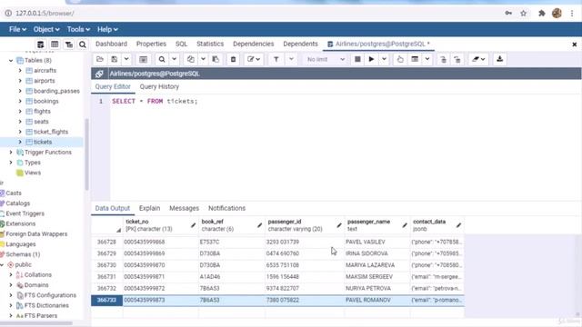Click the Commit icon in query toolbar
Screen dimensions: 582x327
click(443, 59)
